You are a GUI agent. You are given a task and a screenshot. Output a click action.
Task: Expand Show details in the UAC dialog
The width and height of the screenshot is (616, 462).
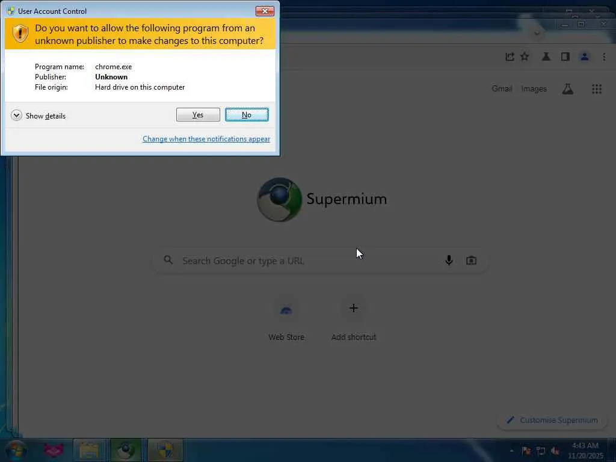coord(38,115)
